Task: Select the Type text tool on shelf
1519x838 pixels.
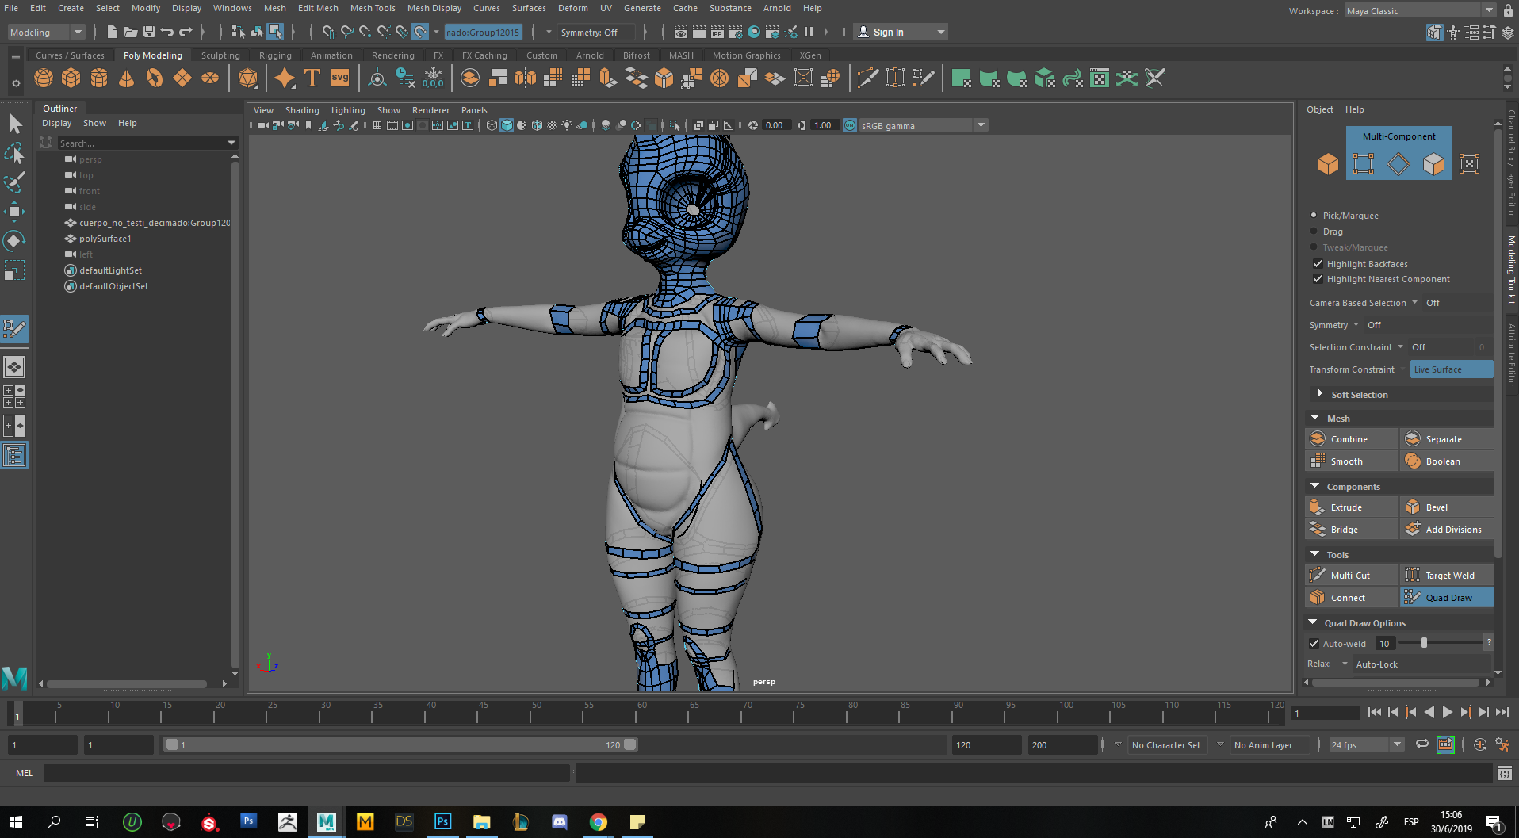Action: click(312, 78)
